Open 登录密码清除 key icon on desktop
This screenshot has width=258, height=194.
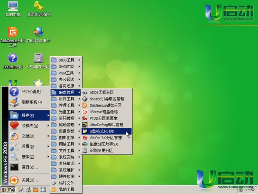tap(38, 9)
